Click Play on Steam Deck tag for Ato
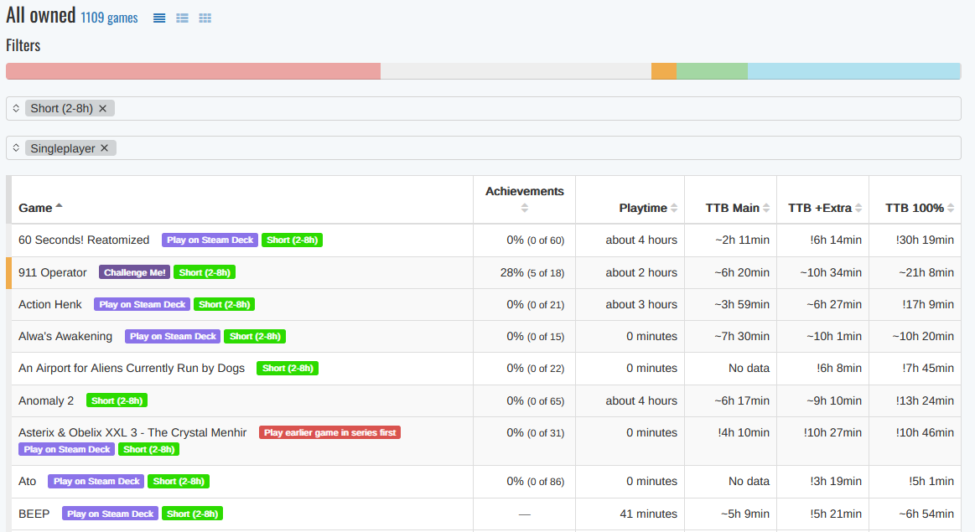This screenshot has width=975, height=532. click(x=96, y=481)
